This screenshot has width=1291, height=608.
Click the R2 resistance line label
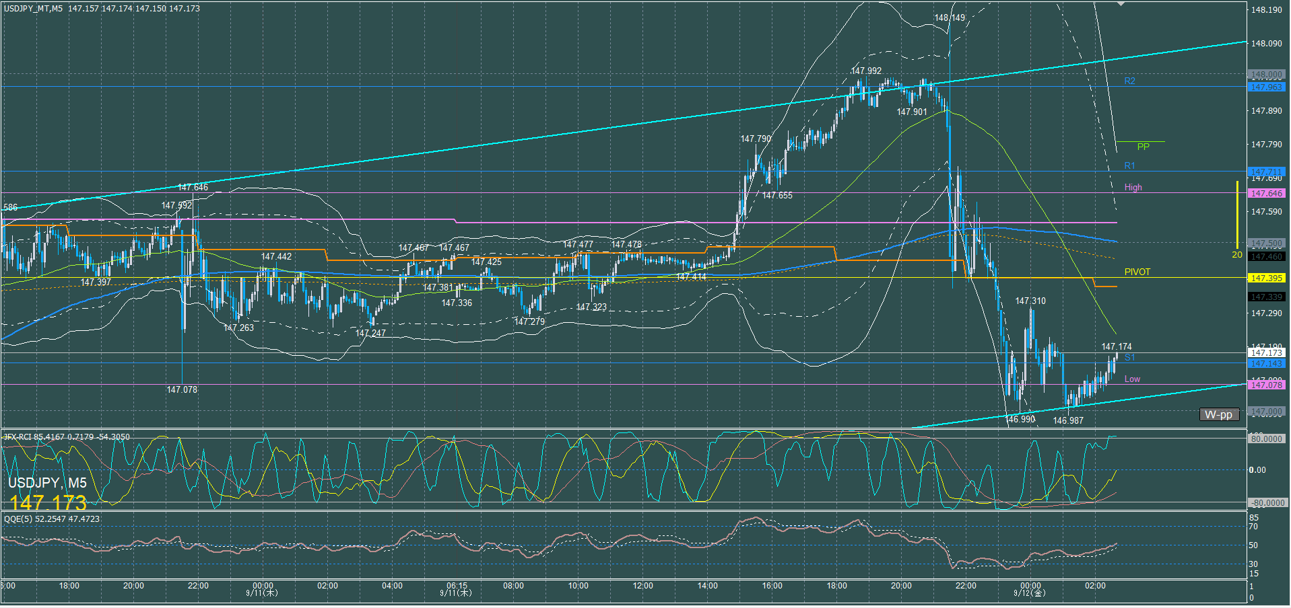tap(1129, 81)
